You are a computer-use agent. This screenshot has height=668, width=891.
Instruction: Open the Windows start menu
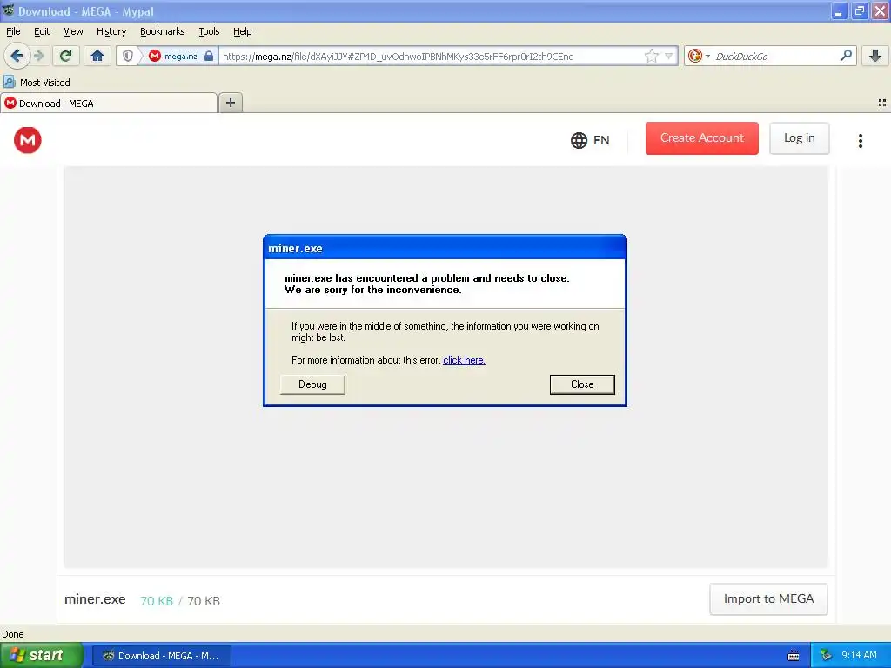click(x=41, y=655)
